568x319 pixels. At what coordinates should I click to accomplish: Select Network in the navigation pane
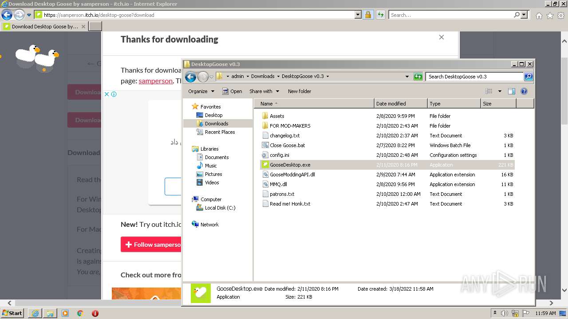pos(209,225)
